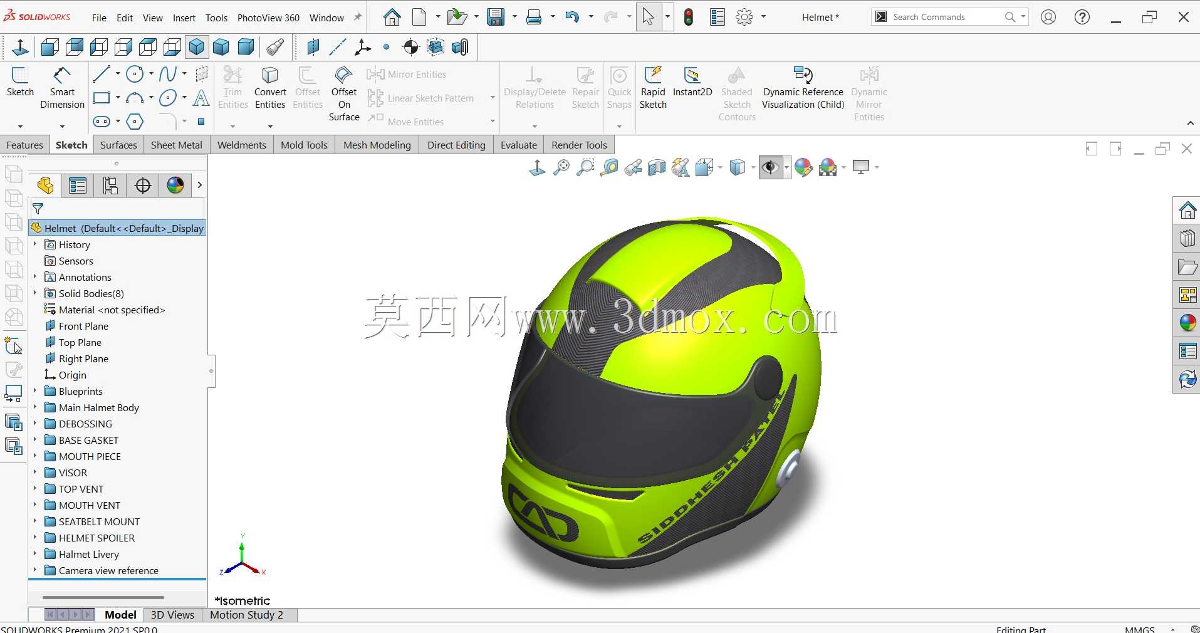Click the Help question mark icon

[x=1082, y=17]
